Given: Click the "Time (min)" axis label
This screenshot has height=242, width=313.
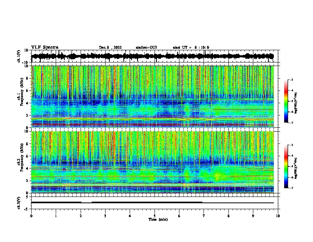Looking at the screenshot, I should [x=158, y=219].
